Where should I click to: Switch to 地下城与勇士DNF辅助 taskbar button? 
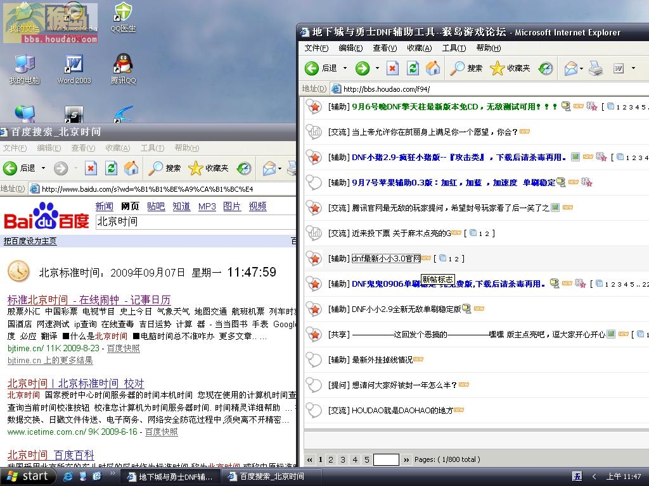coord(170,477)
